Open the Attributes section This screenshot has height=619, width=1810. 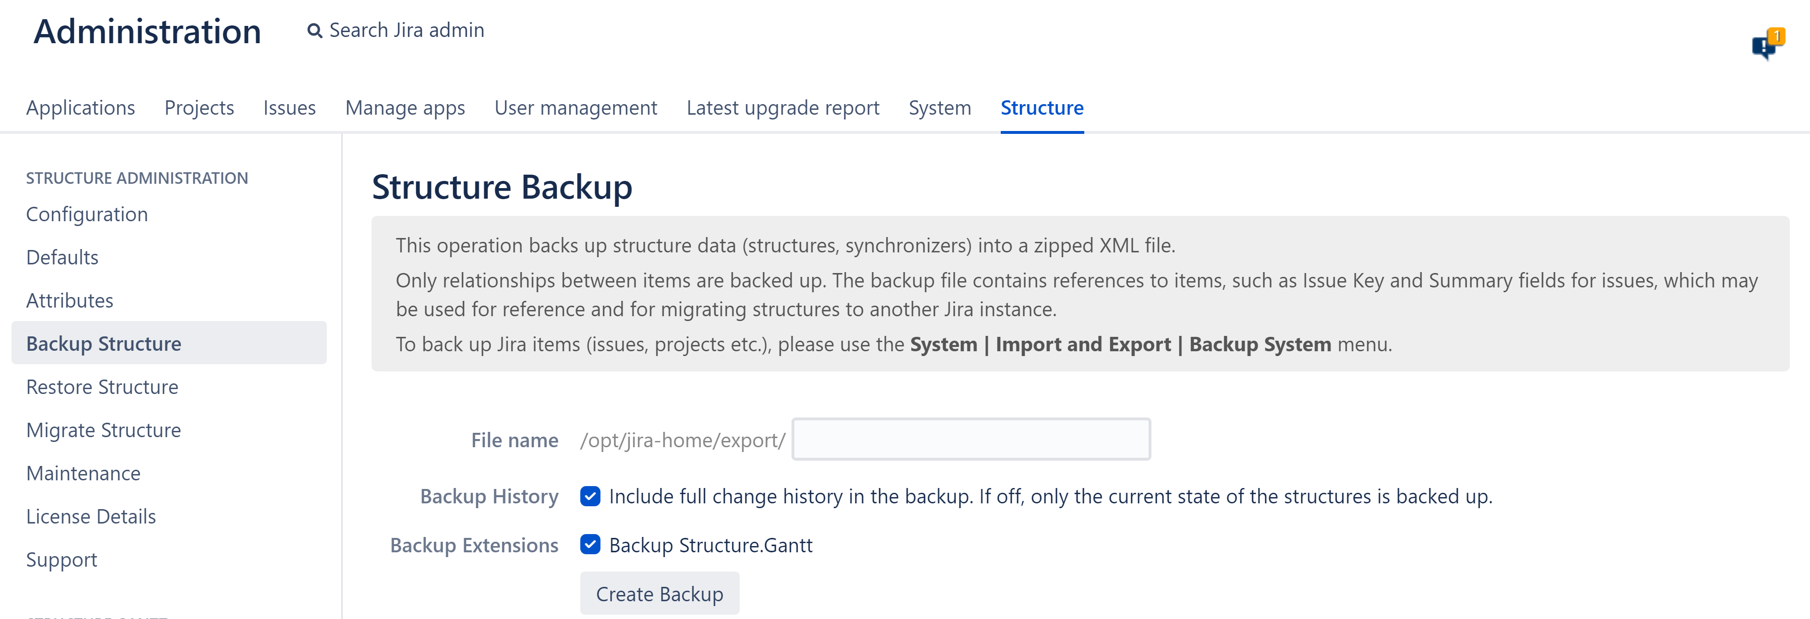click(70, 301)
